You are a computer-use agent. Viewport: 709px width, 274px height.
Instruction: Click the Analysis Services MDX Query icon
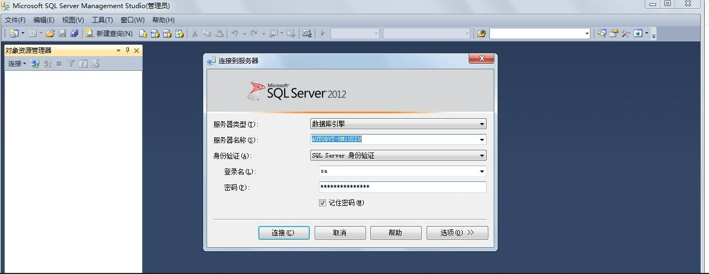[x=155, y=33]
